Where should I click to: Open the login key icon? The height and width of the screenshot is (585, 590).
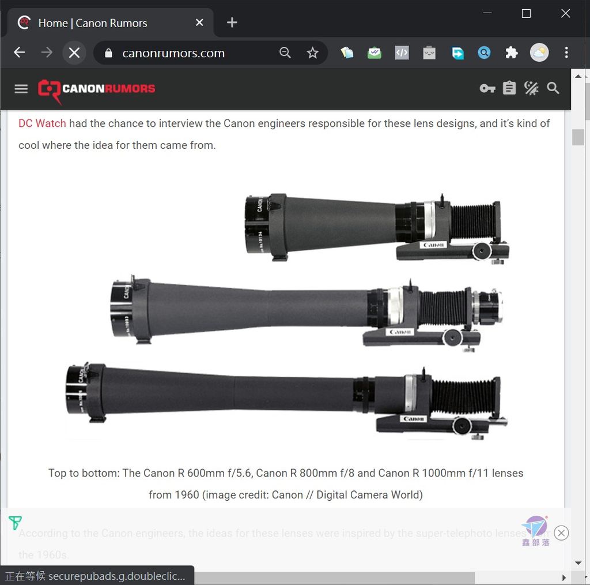tap(487, 88)
